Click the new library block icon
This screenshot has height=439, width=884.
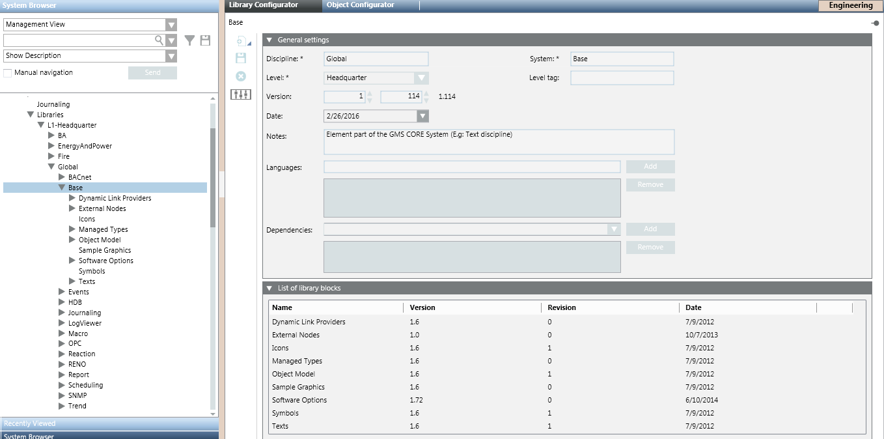pyautogui.click(x=241, y=41)
